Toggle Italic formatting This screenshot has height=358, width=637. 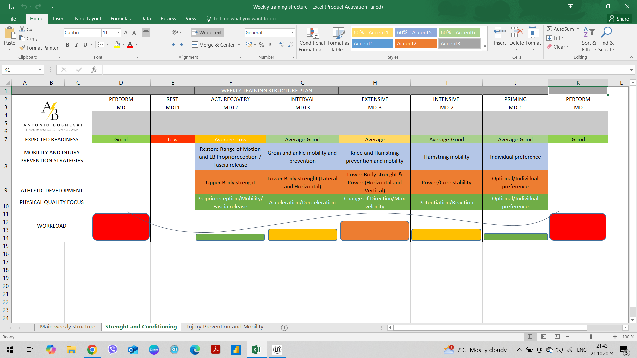[76, 45]
